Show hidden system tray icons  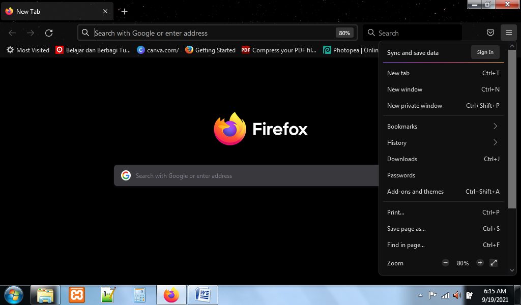pos(420,295)
